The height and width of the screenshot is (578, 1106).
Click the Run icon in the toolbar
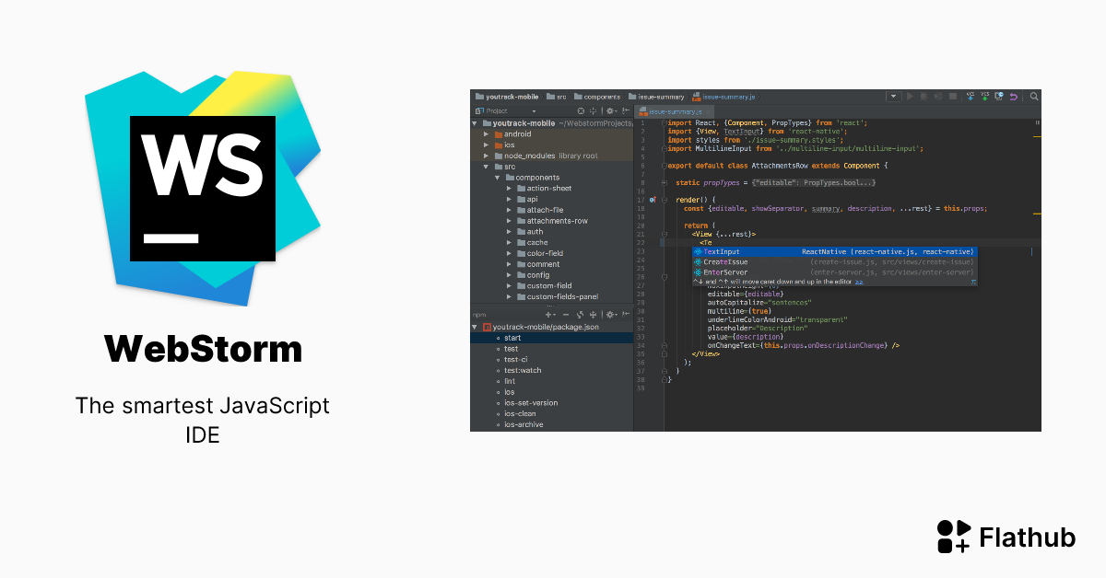click(x=911, y=95)
